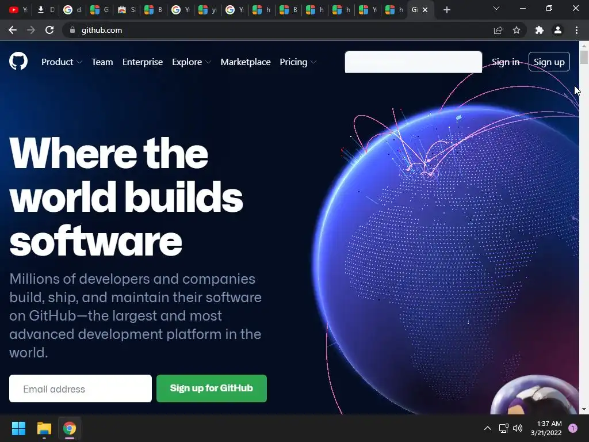Image resolution: width=589 pixels, height=442 pixels.
Task: Reload the github.com page
Action: (49, 30)
